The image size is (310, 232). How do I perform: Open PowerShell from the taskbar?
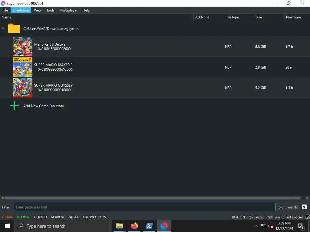pyautogui.click(x=149, y=226)
